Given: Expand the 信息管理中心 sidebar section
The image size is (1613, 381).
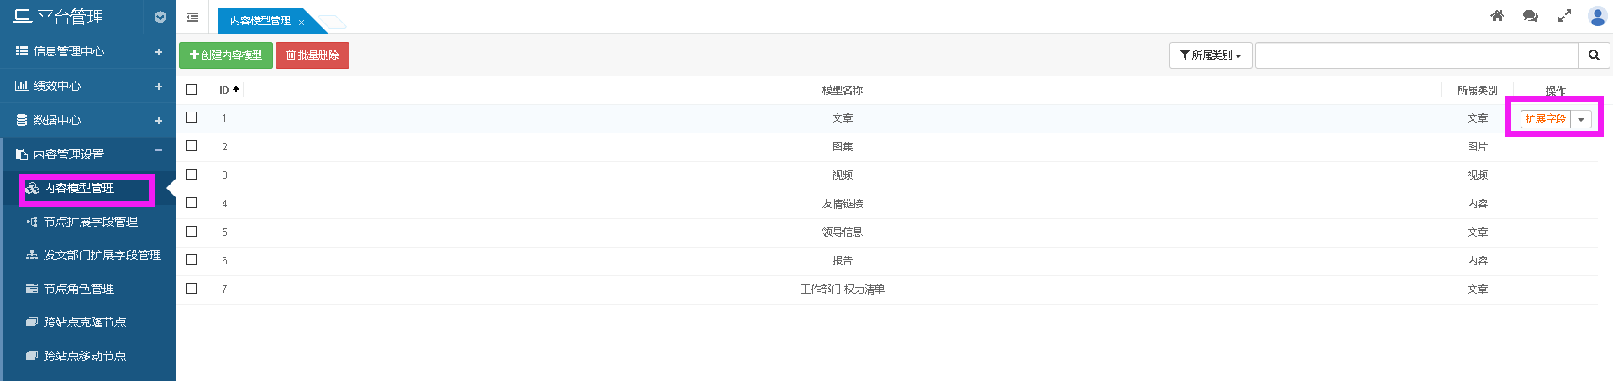Looking at the screenshot, I should pos(158,52).
